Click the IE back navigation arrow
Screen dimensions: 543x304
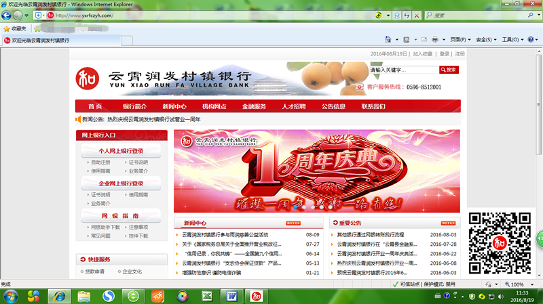click(x=7, y=15)
